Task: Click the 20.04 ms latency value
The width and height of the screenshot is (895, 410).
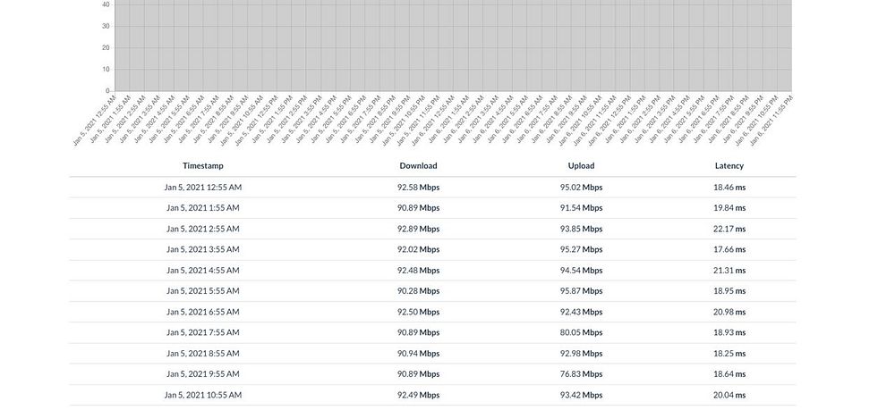Action: 729,395
